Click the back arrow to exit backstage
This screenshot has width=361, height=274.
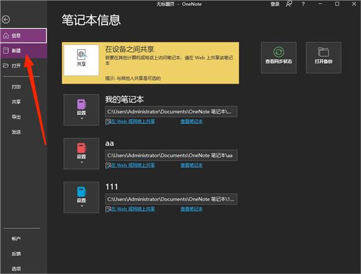pos(7,19)
